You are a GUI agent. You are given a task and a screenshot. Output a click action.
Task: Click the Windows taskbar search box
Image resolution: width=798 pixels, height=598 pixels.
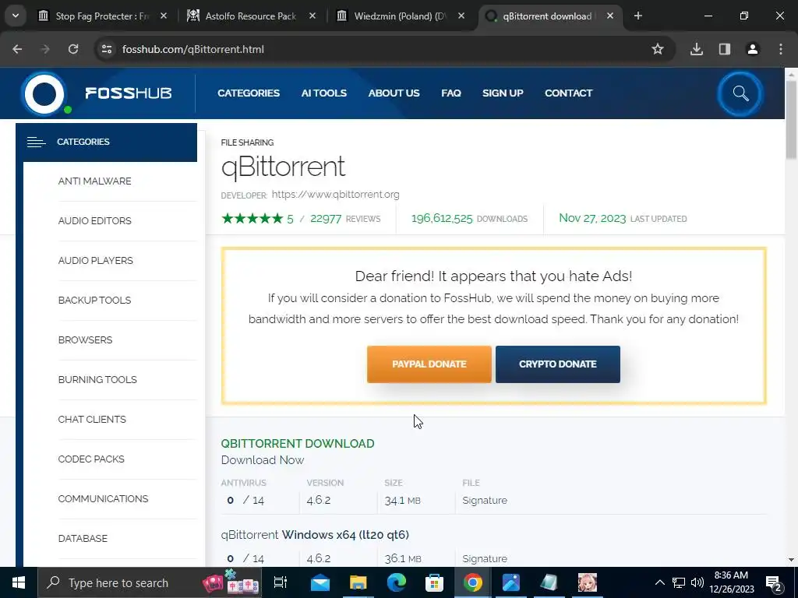(x=150, y=582)
